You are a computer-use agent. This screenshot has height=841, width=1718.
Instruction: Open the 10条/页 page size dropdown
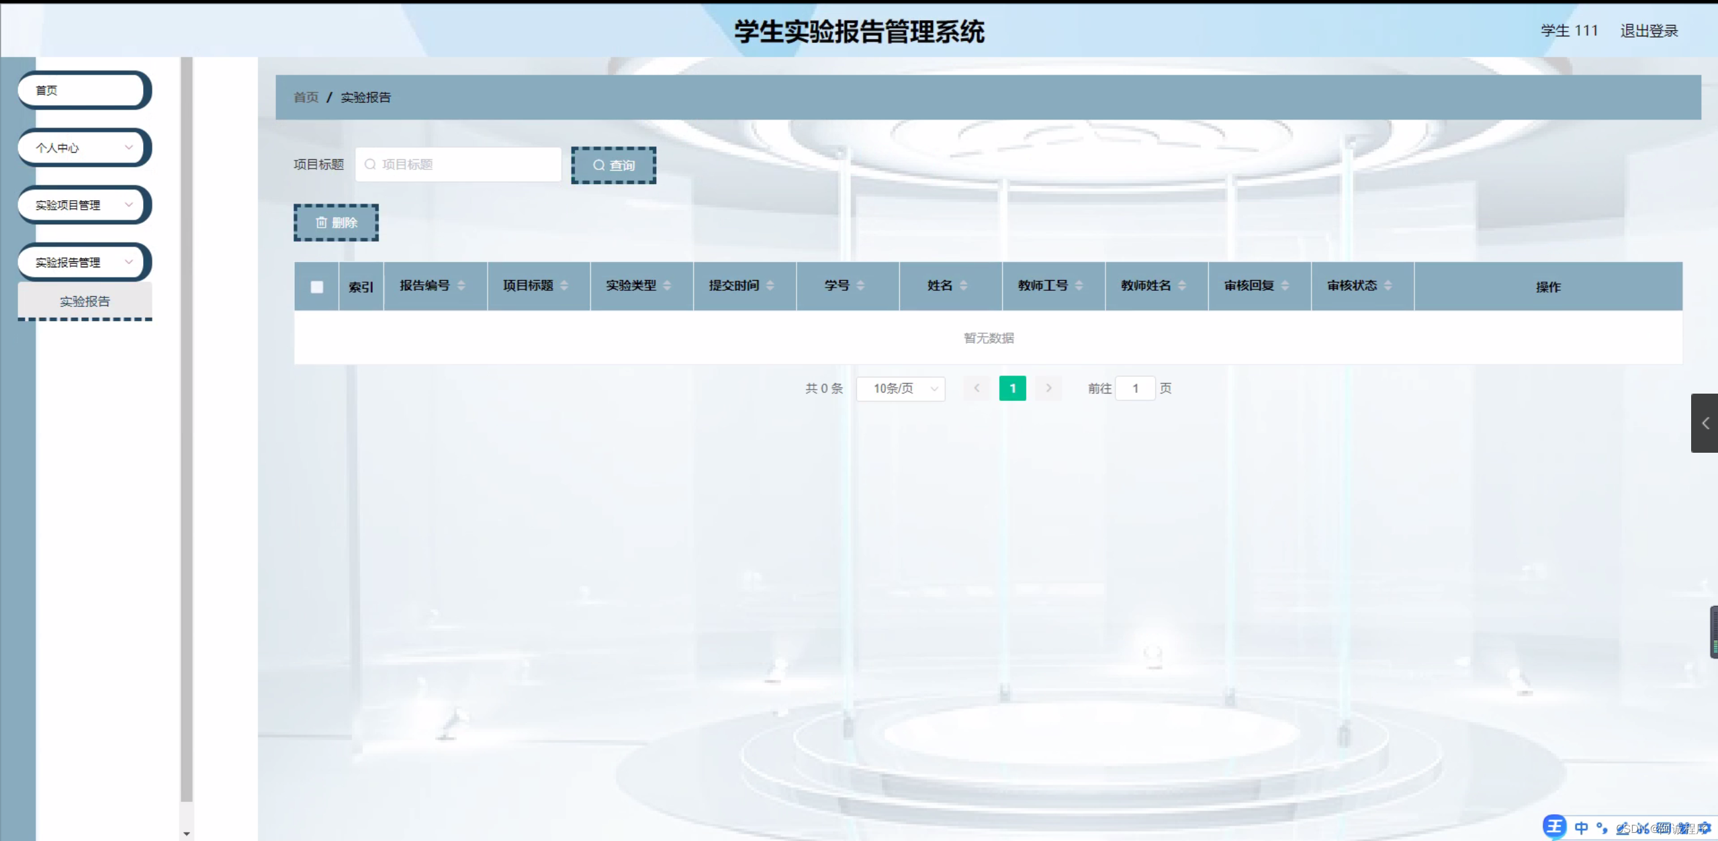pos(900,388)
